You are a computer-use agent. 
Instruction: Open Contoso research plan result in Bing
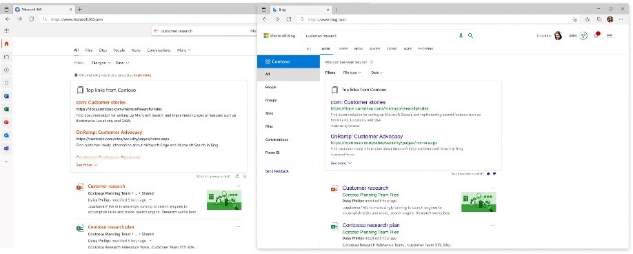pyautogui.click(x=370, y=225)
